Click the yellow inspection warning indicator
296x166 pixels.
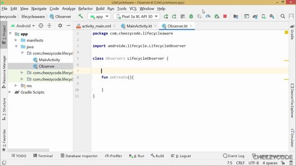point(286,32)
